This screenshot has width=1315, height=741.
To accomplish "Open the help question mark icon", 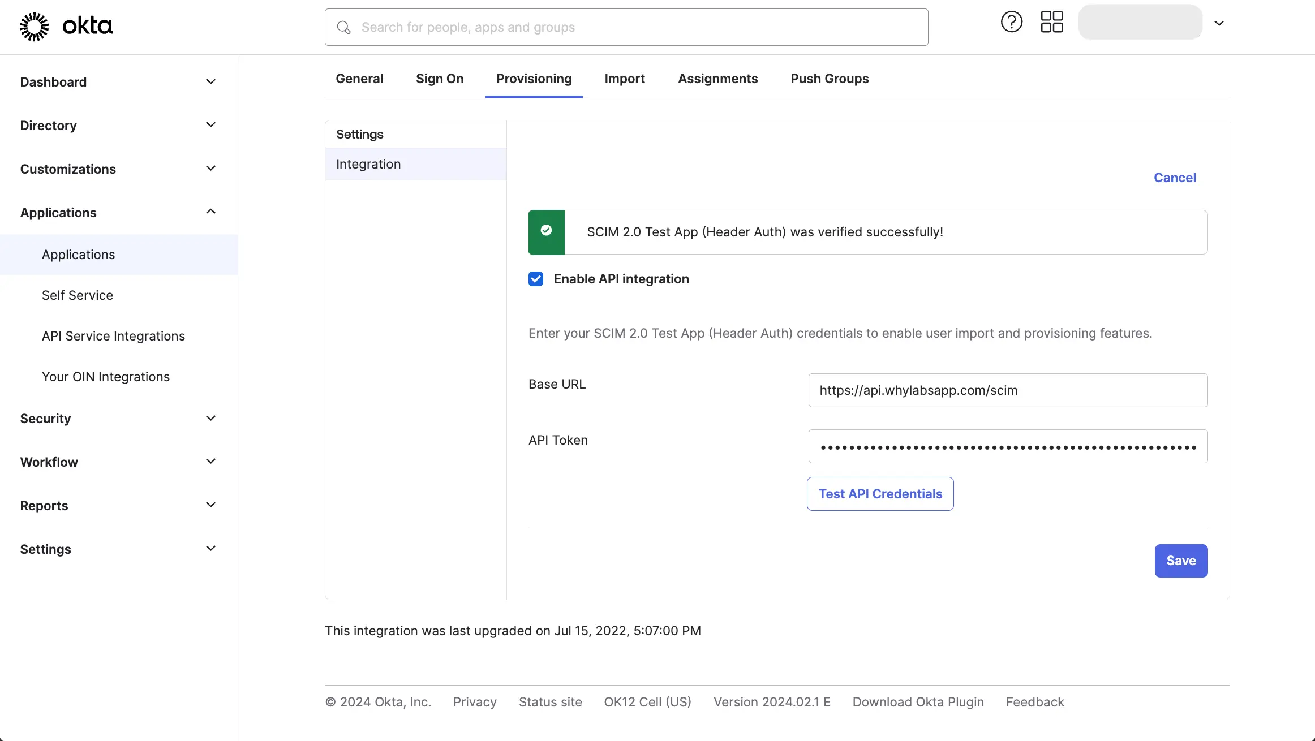I will tap(1011, 21).
